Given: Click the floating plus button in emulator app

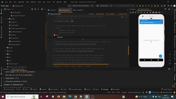Looking at the screenshot, I should (x=161, y=56).
